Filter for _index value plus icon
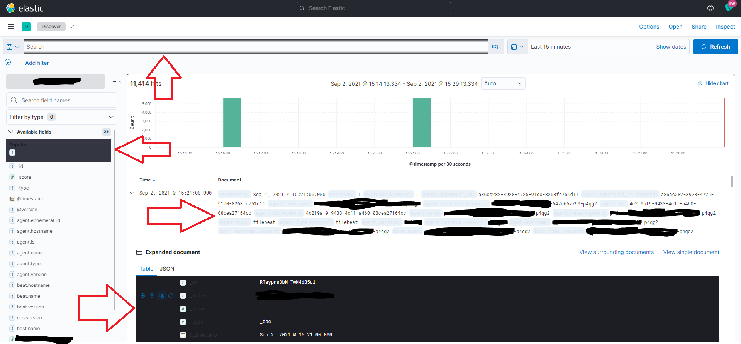The width and height of the screenshot is (741, 344). pos(142,296)
